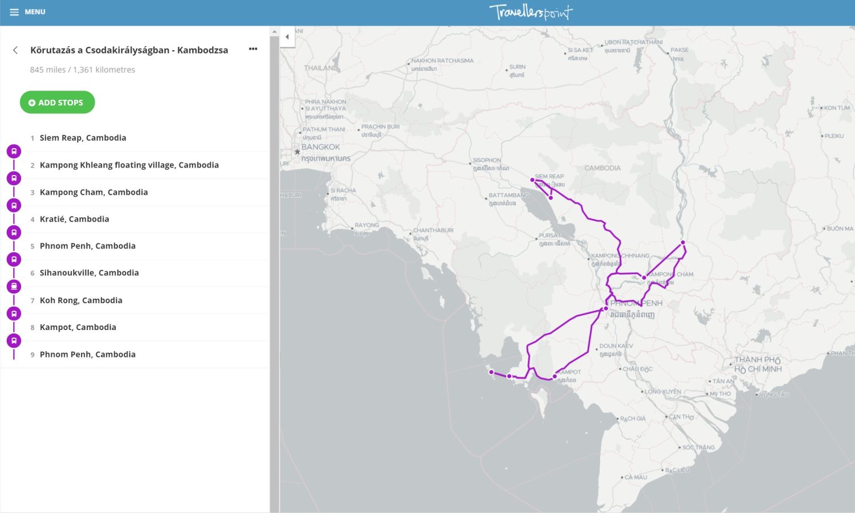This screenshot has width=855, height=513.
Task: Click ferry icon between Sihanoukville and Koh Rong
Action: click(x=14, y=287)
